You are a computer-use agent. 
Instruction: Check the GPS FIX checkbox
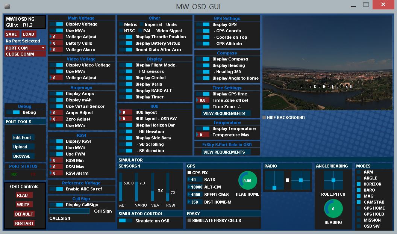189,173
